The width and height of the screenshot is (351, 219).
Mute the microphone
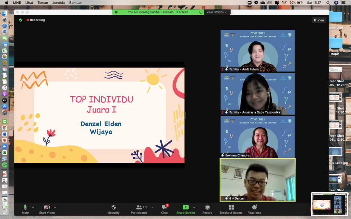[25, 207]
